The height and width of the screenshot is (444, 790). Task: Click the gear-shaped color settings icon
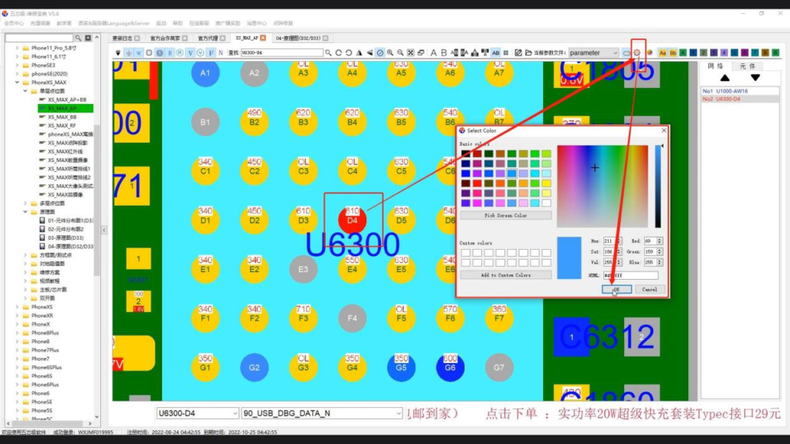click(x=637, y=52)
